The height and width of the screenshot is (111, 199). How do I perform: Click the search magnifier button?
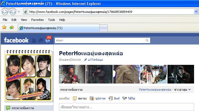tap(147, 40)
